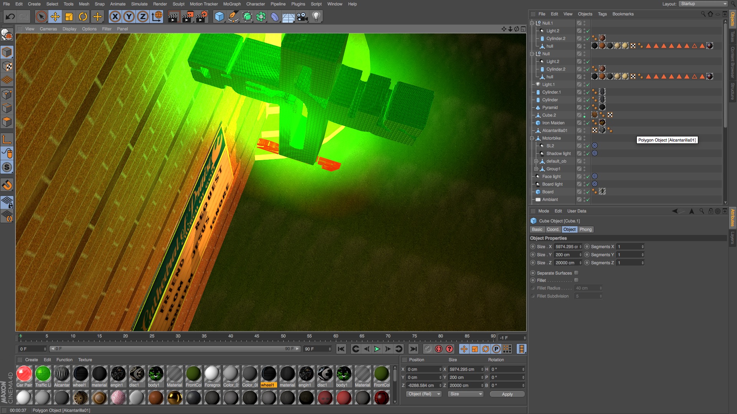Screen dimensions: 737x414
Task: Click the Apply button
Action: coord(507,394)
